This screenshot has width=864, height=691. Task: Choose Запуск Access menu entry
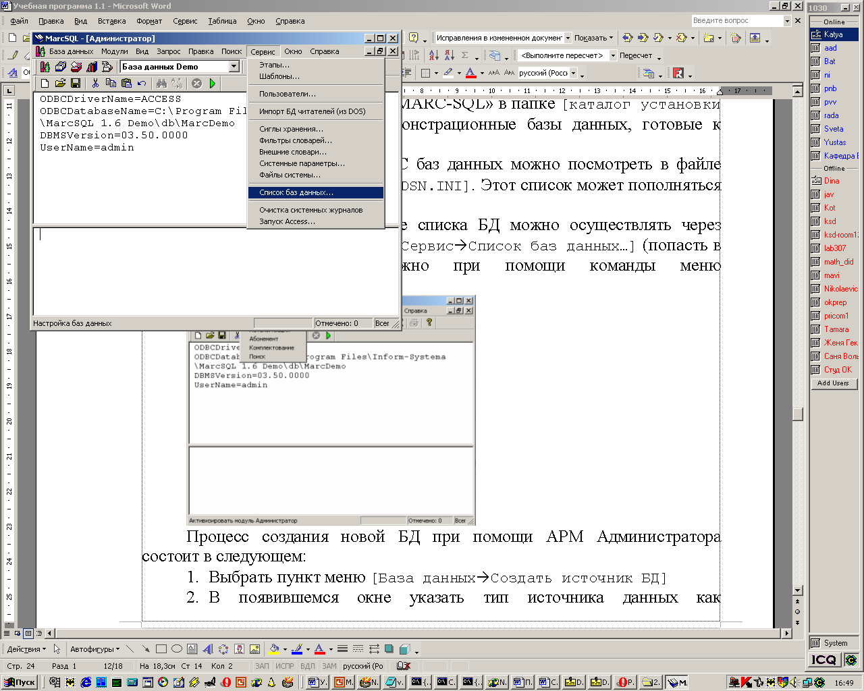(317, 221)
